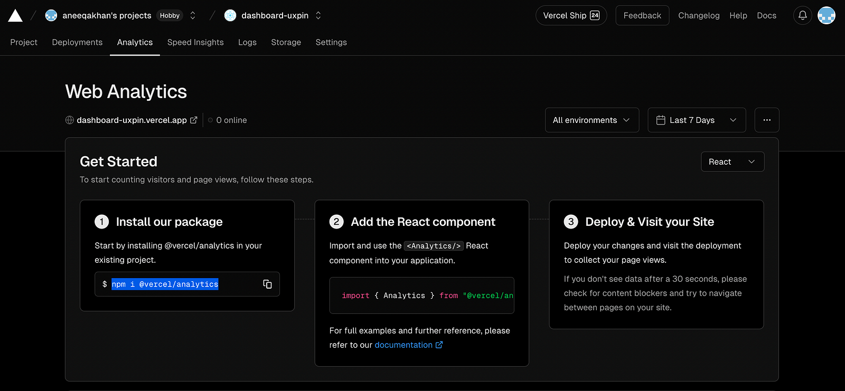Screen dimensions: 845x391
Task: Click the aneeqakhan's projects name
Action: point(107,15)
